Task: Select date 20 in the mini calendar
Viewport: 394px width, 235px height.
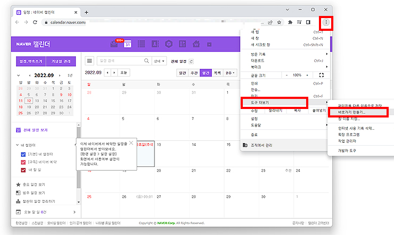Action: [37, 107]
